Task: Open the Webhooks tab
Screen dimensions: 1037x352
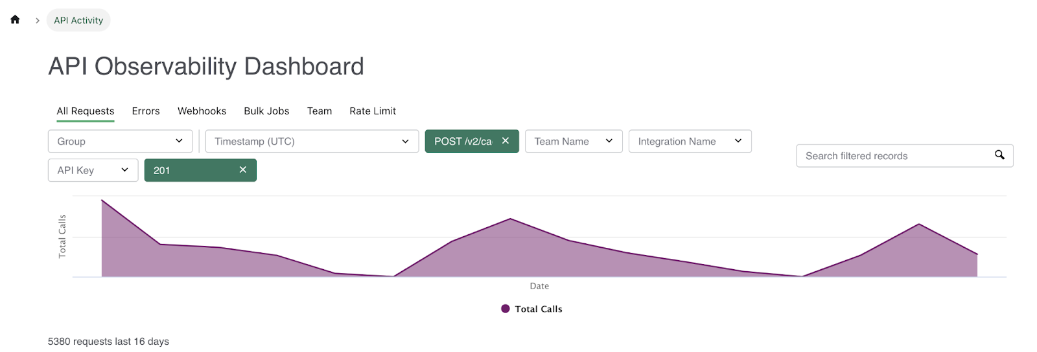Action: pos(202,111)
